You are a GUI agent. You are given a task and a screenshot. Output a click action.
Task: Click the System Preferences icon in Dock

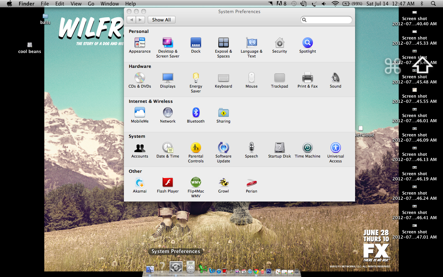[x=176, y=268]
